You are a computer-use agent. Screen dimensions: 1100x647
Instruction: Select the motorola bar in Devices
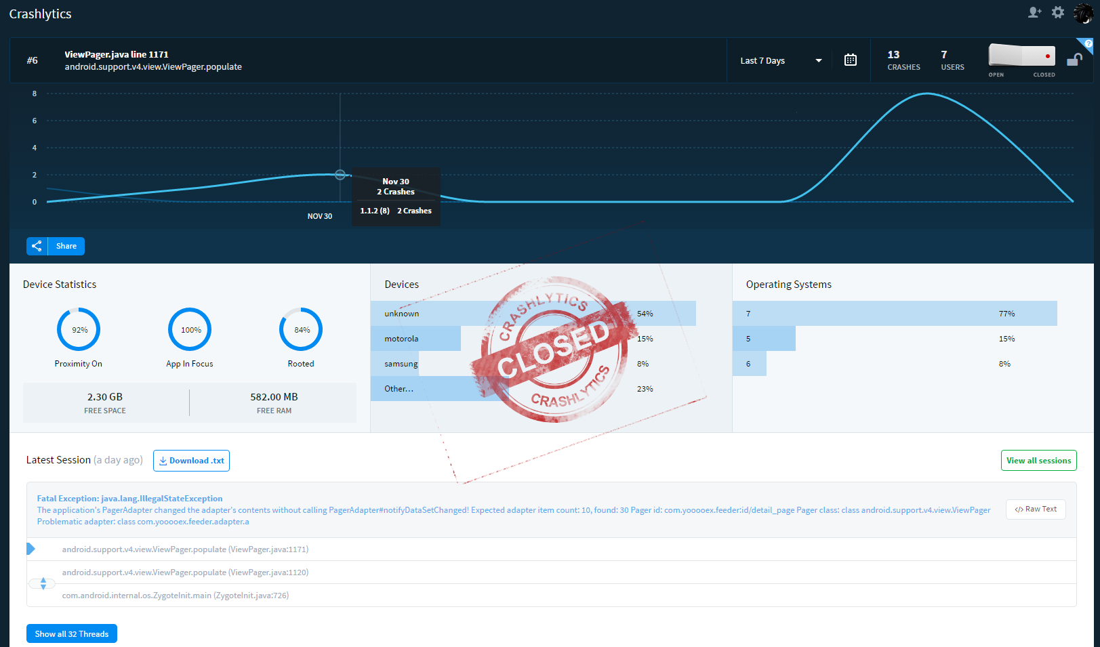415,339
